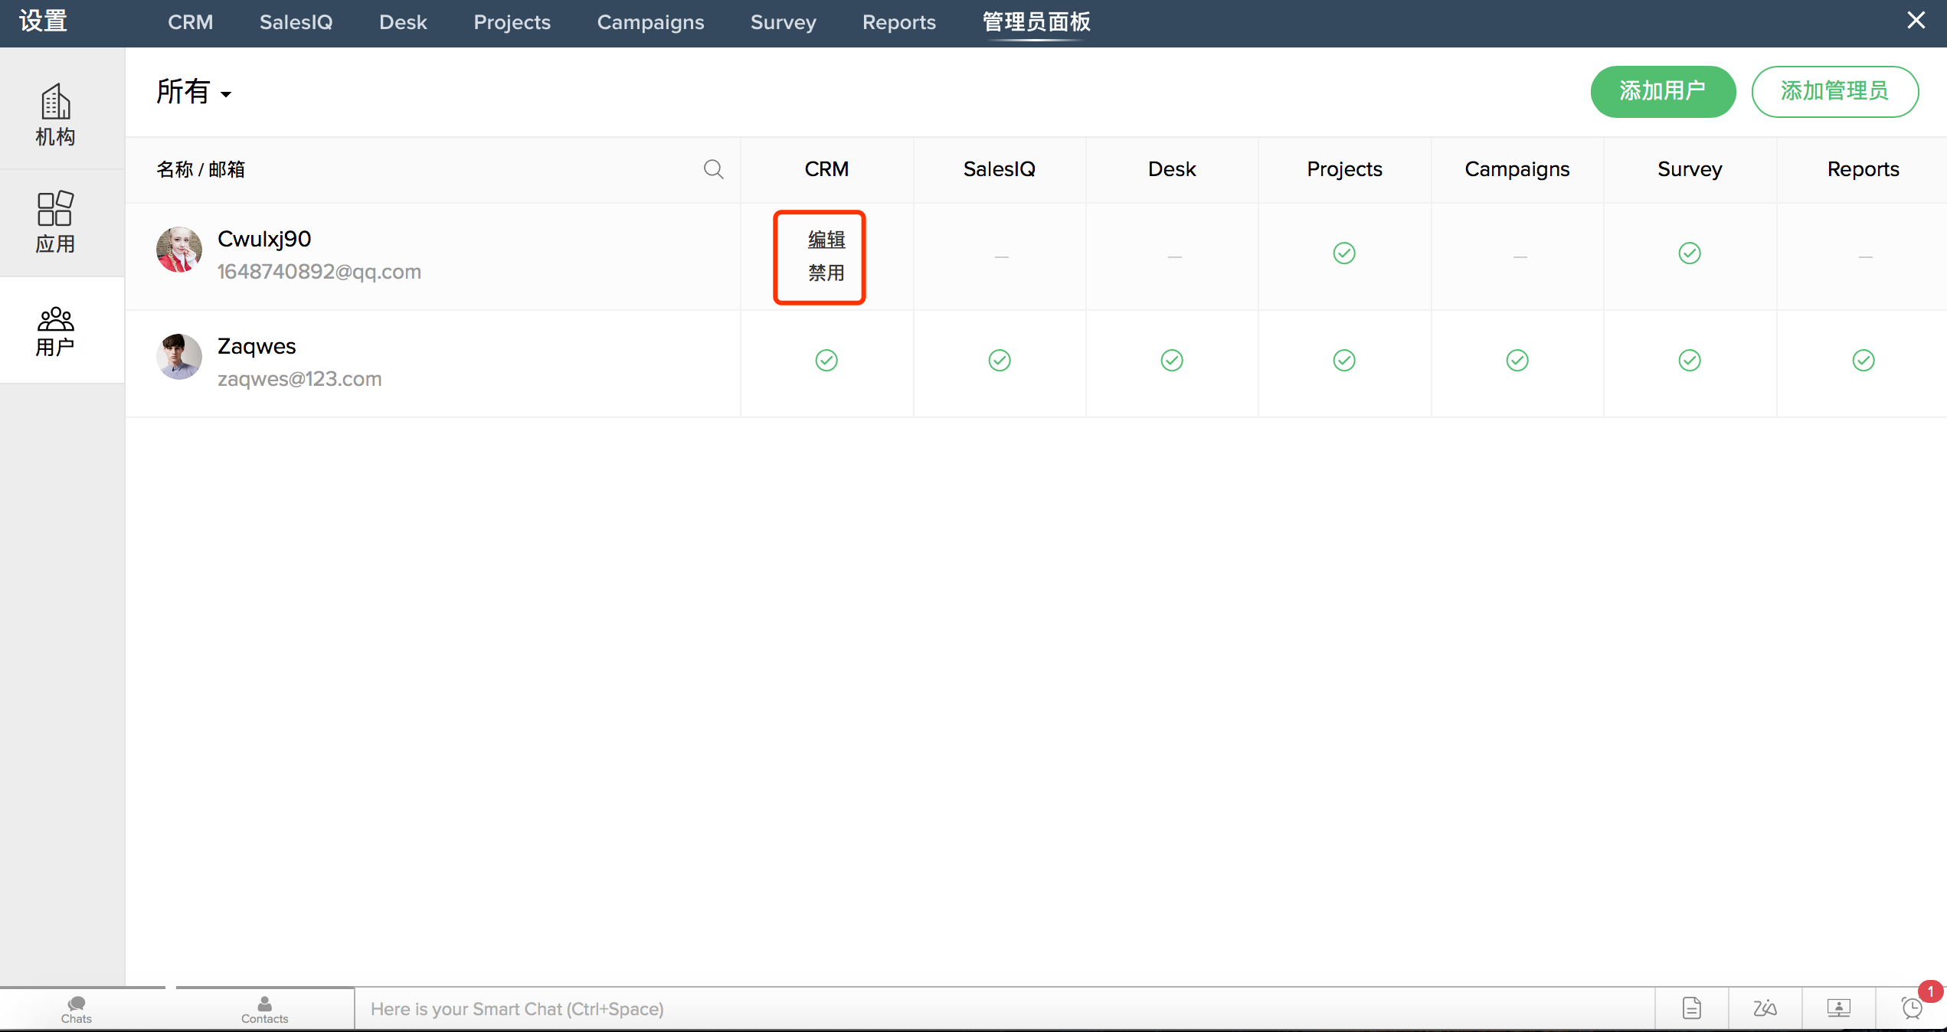Click the 添加用户 button

1662,91
